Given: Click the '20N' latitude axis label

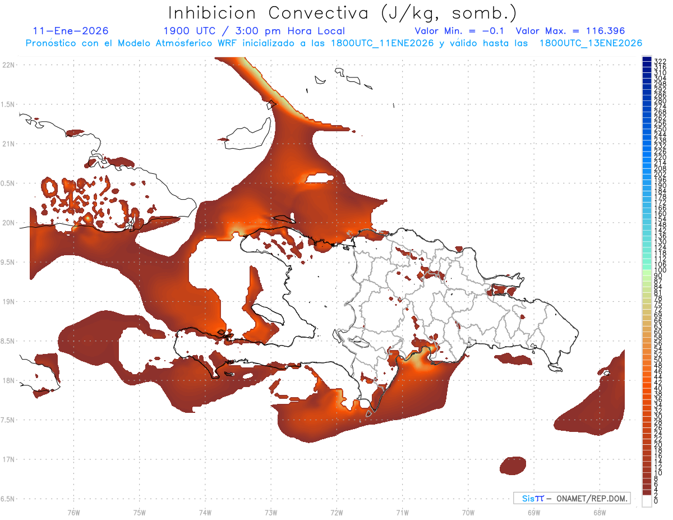Looking at the screenshot, I should click(8, 223).
